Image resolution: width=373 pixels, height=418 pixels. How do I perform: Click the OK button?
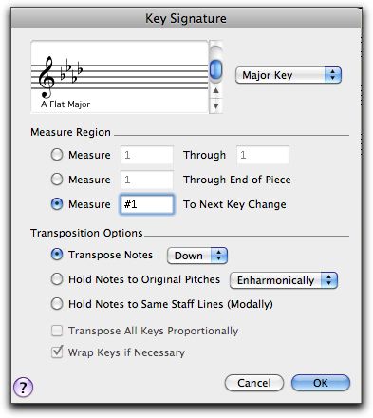(321, 383)
